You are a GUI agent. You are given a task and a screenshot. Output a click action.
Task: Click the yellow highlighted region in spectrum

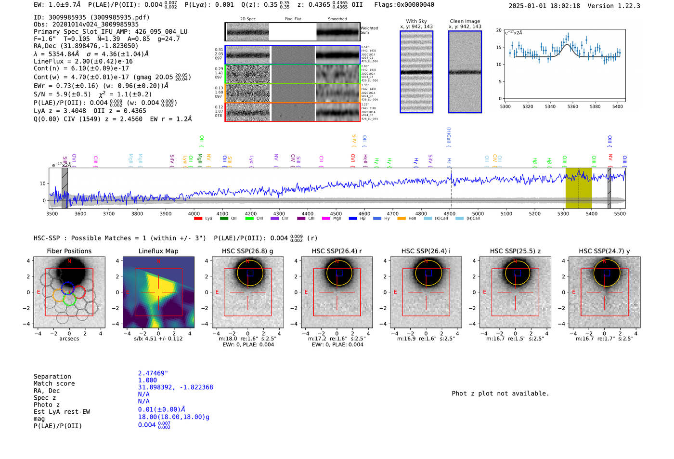(579, 188)
